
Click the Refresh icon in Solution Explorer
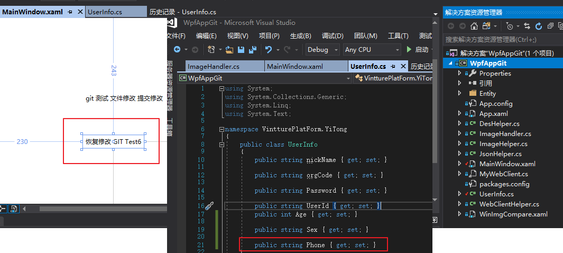click(539, 26)
